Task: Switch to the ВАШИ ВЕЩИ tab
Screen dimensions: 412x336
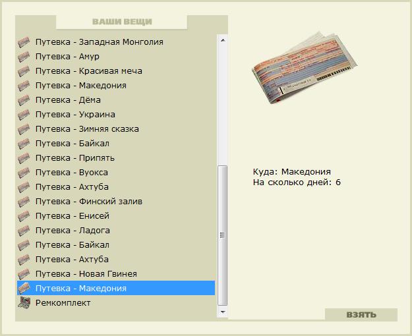Action: 122,22
